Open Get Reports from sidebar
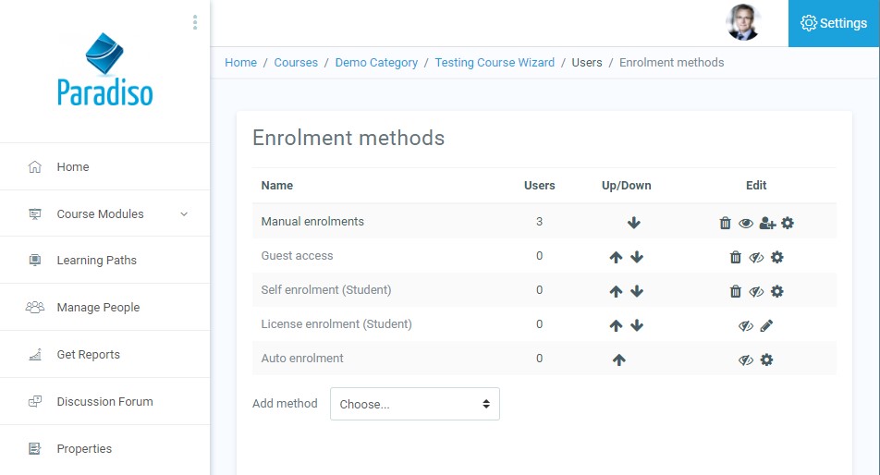 click(x=88, y=354)
